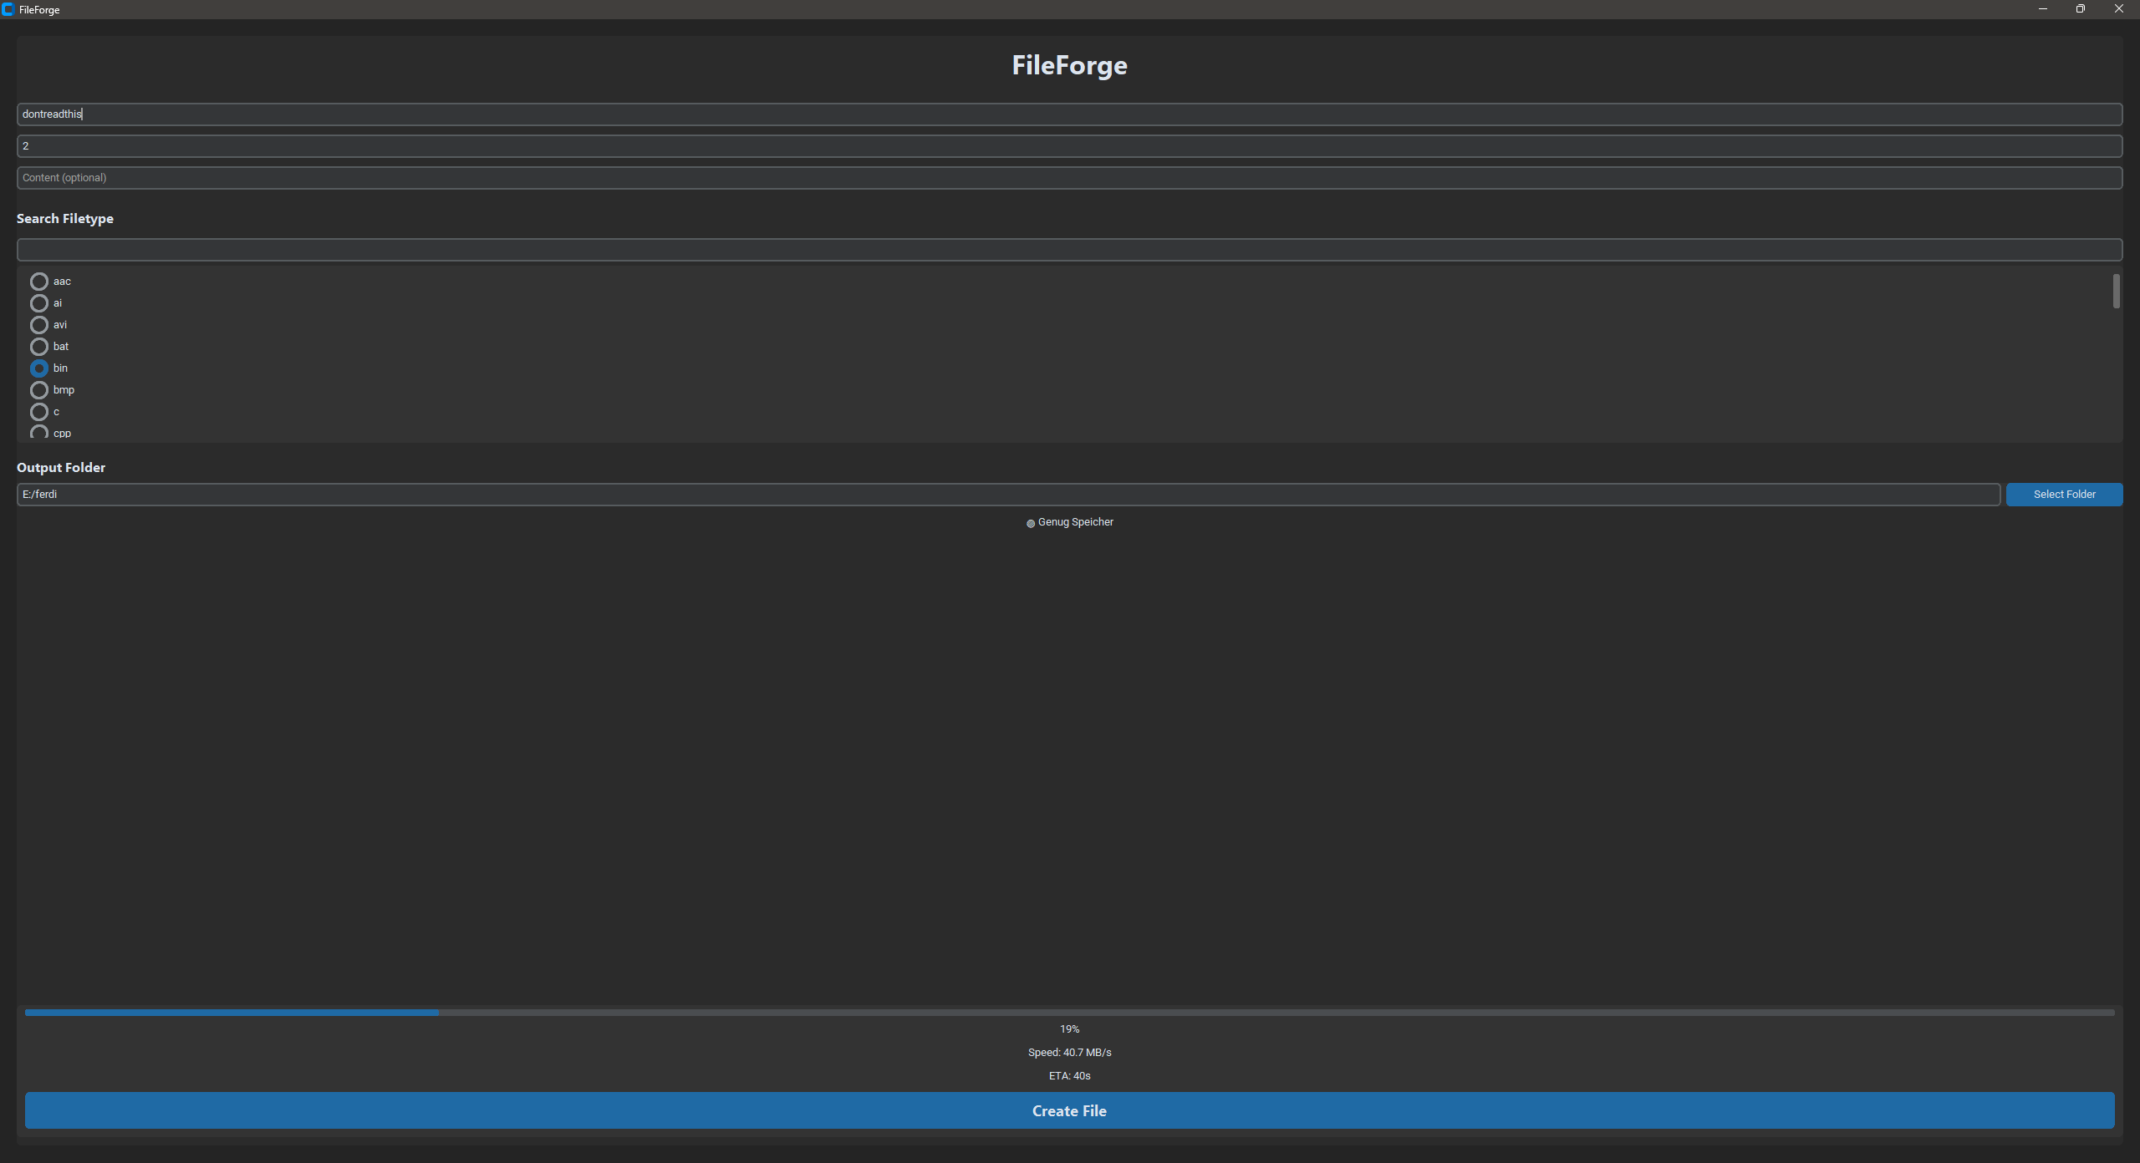Select the cpp filetype radio button
2140x1163 pixels.
pos(38,432)
